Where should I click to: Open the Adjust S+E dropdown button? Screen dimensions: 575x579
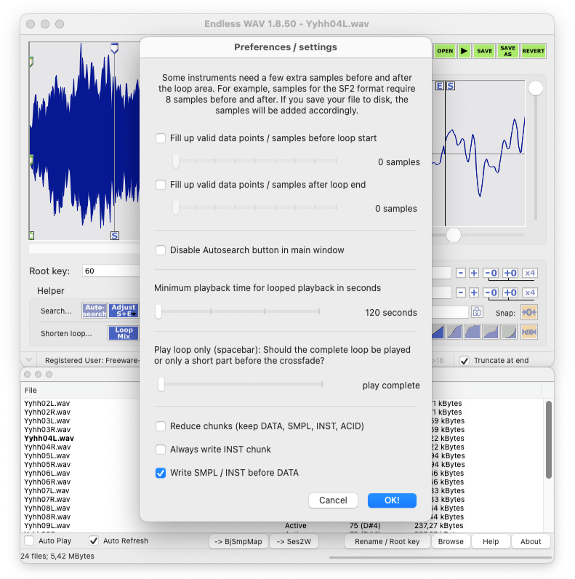tap(124, 311)
